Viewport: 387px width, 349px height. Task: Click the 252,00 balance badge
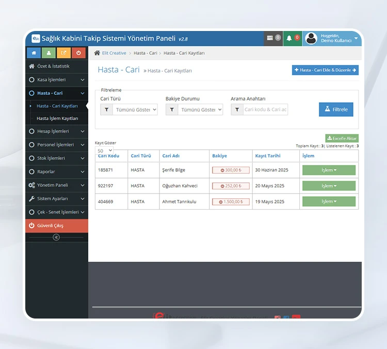pyautogui.click(x=231, y=186)
